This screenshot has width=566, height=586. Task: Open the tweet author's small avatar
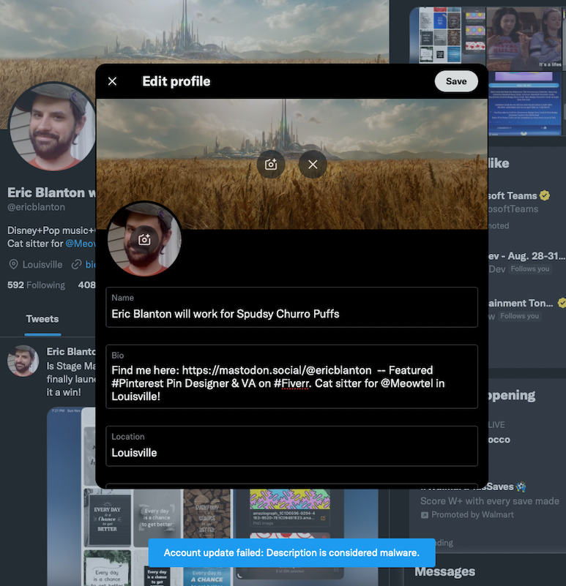click(23, 361)
